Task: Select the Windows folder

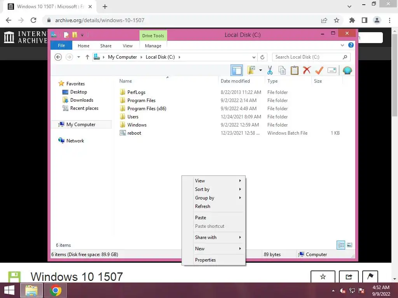Action: click(137, 125)
